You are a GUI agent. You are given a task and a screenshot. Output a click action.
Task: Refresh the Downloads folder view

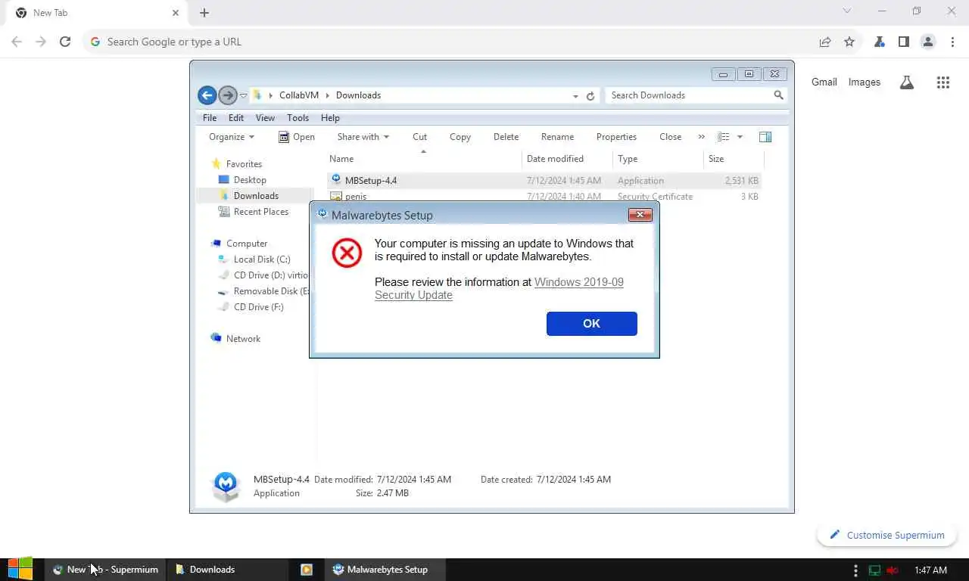point(590,96)
